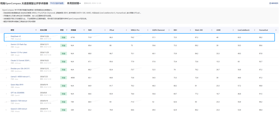Expand the 本月实时榜 dropdown
279x113 pixels.
click(74, 3)
